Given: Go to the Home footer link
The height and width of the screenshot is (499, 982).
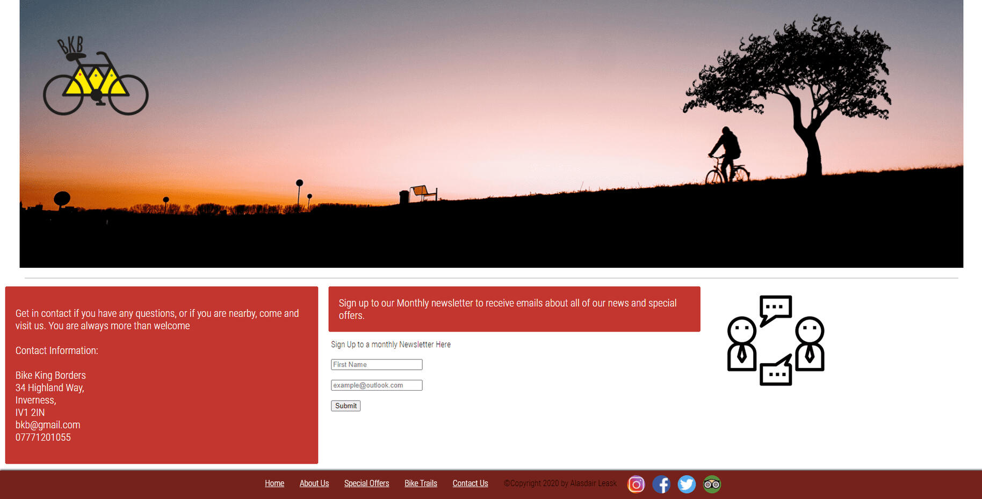Looking at the screenshot, I should click(275, 483).
